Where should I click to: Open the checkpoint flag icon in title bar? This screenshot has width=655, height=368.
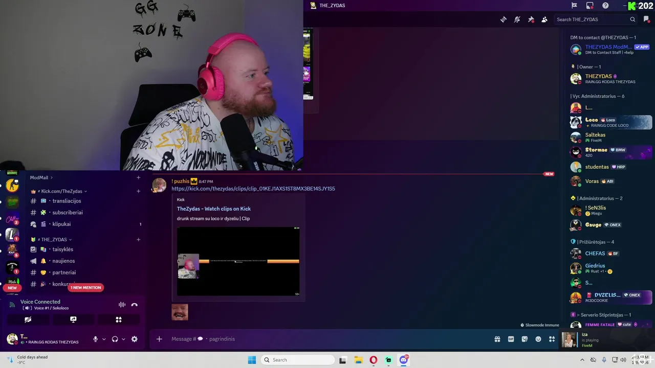tap(574, 6)
